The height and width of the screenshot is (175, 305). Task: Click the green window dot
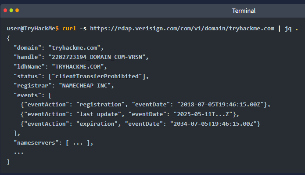coord(11,11)
